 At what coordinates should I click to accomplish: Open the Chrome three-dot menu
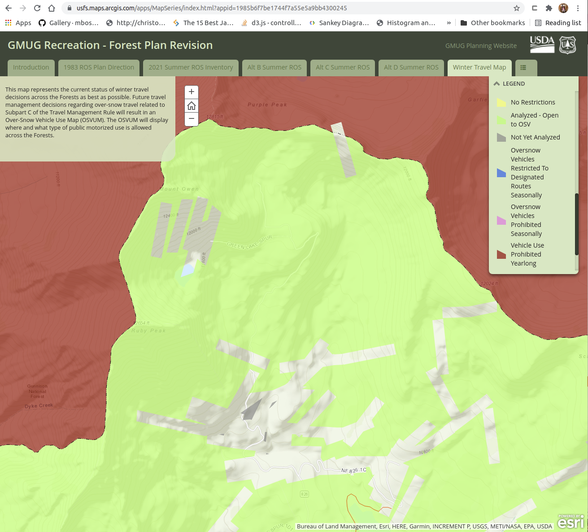coord(578,8)
